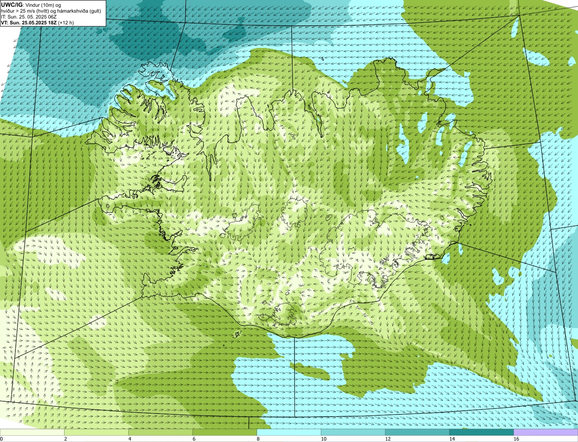Select the light green 2–4 m/s legend swatch
Screen dimensions: 578x442
coord(96,433)
